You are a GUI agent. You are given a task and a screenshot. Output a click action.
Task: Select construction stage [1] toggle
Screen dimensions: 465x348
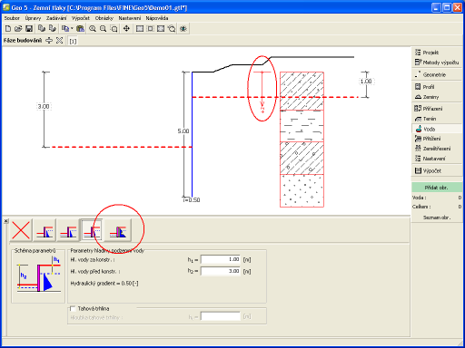(x=73, y=41)
